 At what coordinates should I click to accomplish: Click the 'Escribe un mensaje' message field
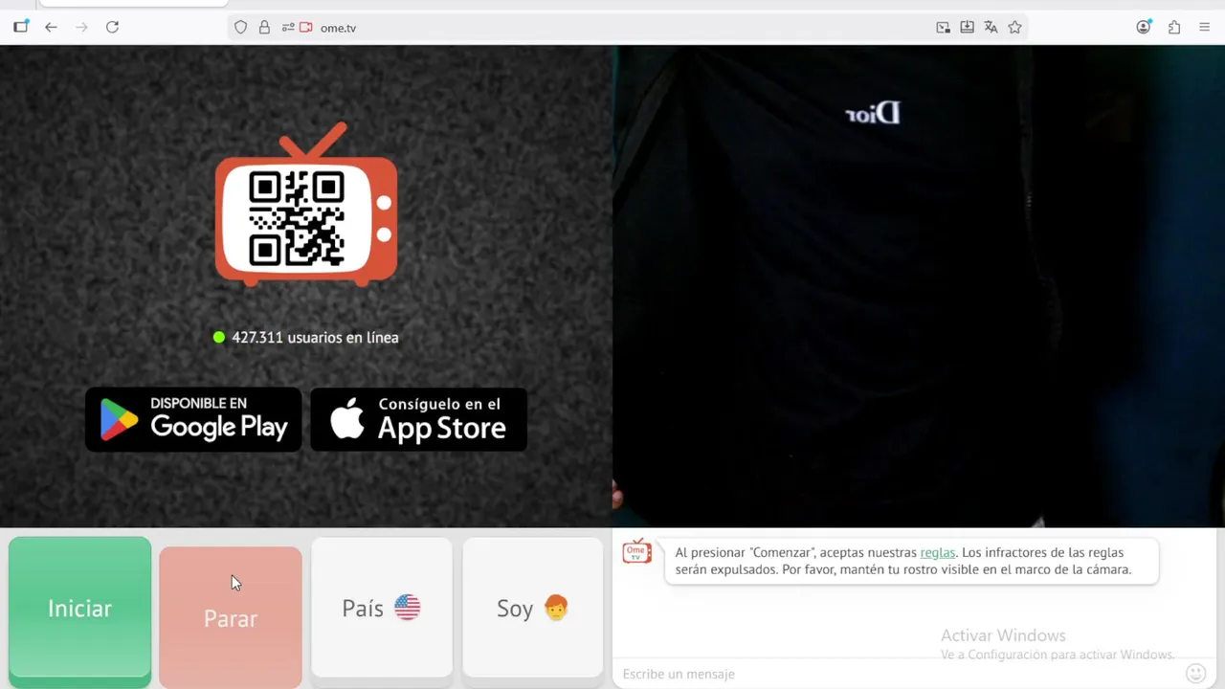[900, 674]
